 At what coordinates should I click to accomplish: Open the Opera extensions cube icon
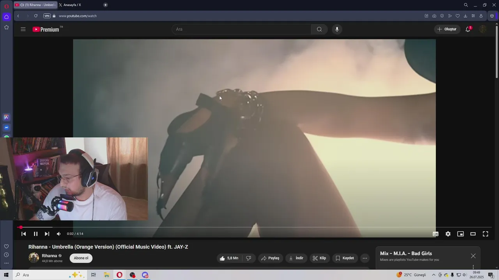(492, 16)
